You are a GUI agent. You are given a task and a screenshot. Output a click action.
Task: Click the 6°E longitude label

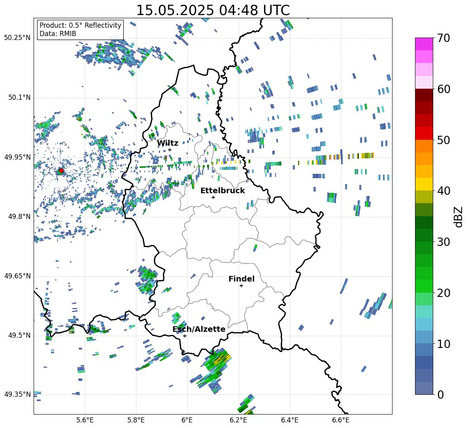(x=187, y=420)
